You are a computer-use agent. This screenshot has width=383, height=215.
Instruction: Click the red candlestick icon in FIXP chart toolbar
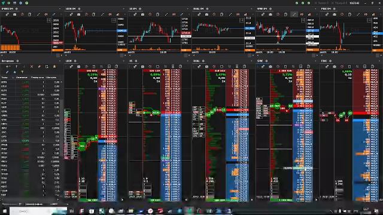click(366, 14)
